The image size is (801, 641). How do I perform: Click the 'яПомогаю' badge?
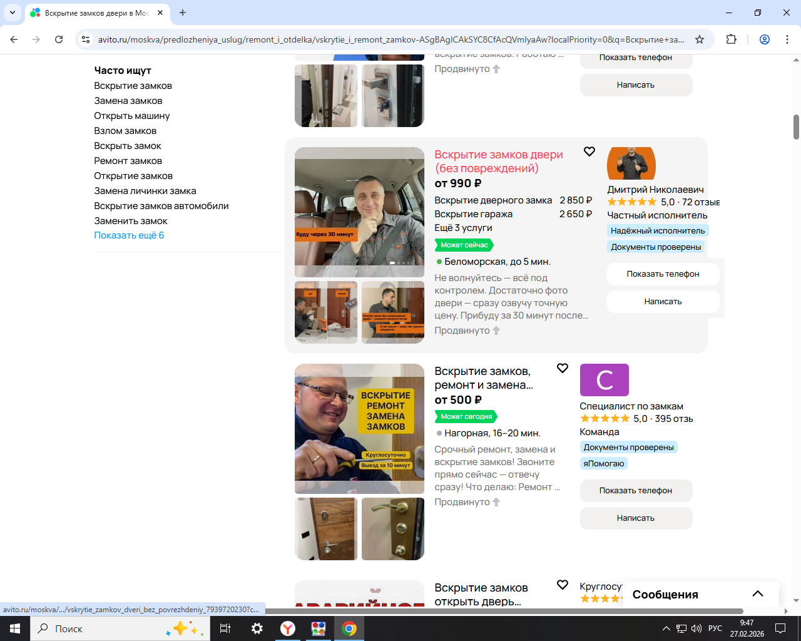pos(604,463)
